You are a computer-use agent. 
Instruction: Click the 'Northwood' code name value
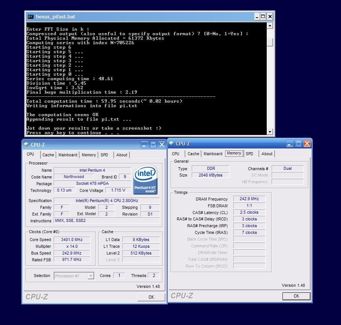(x=74, y=177)
